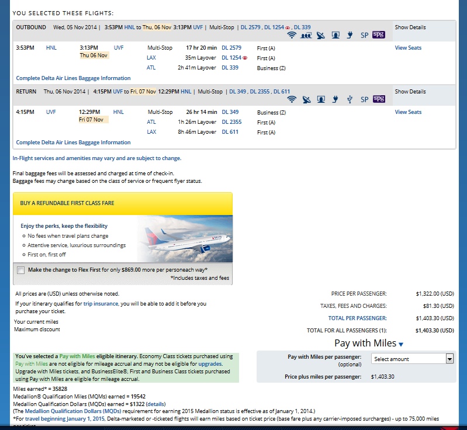Click the live TV satellite icon on outbound
Viewport: 467px width, 430px height.
pos(320,35)
